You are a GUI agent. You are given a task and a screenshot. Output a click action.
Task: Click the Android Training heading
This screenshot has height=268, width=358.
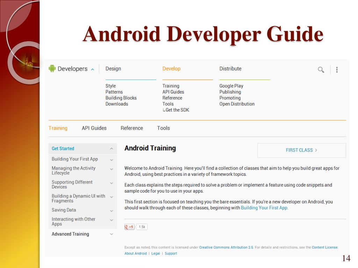point(150,148)
